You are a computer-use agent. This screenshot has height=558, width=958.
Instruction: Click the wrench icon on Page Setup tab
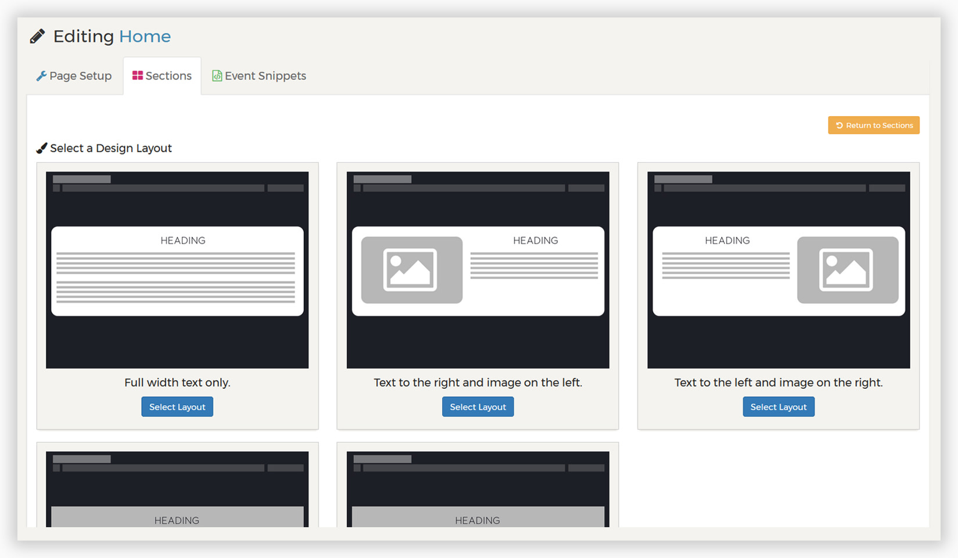point(41,76)
